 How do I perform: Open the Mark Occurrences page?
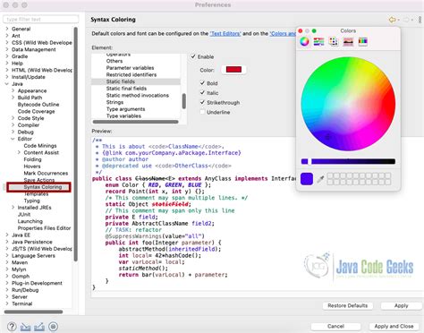coord(46,173)
